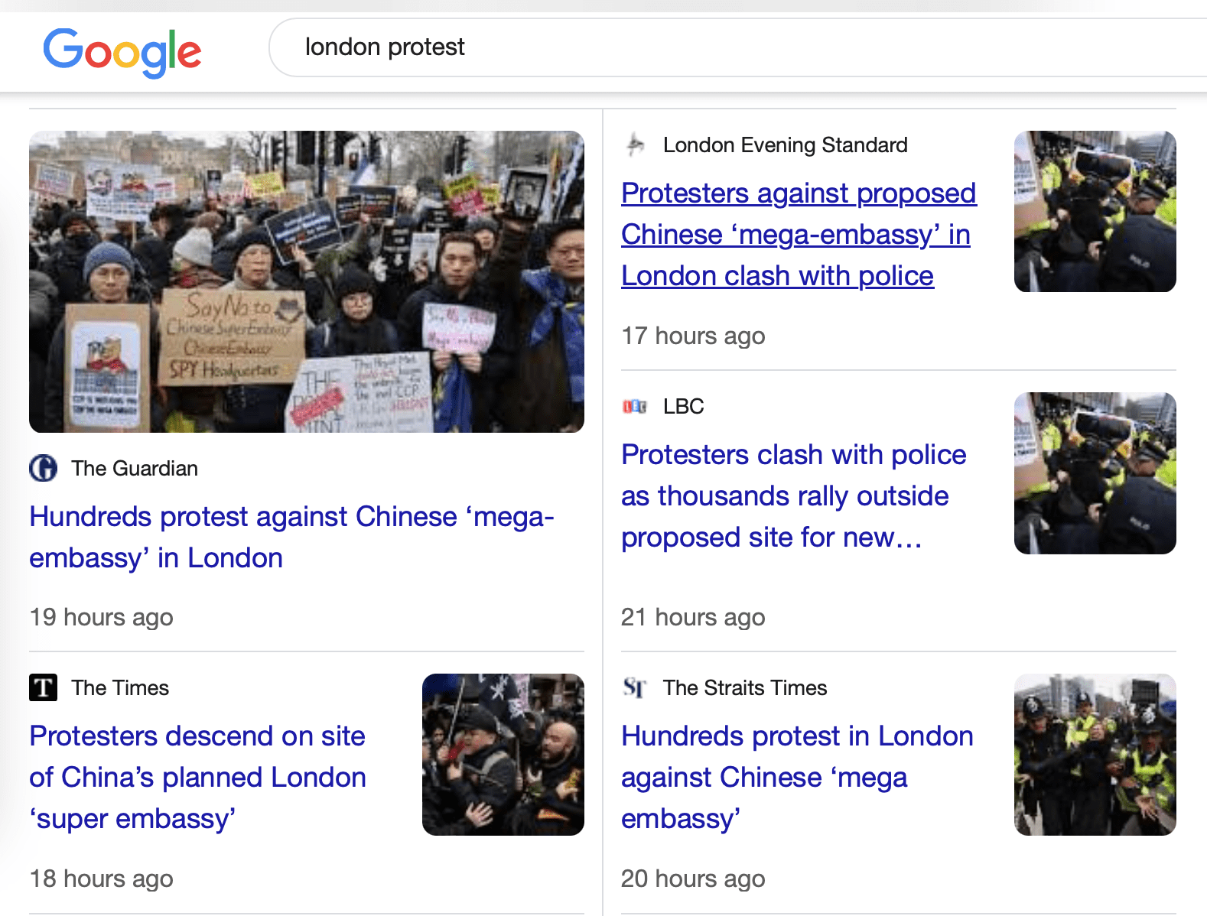
Task: Click 'London Evening Standard' source name
Action: (785, 145)
